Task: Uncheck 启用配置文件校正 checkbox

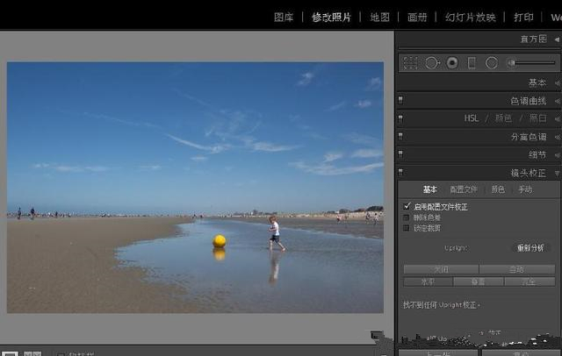Action: click(x=407, y=207)
